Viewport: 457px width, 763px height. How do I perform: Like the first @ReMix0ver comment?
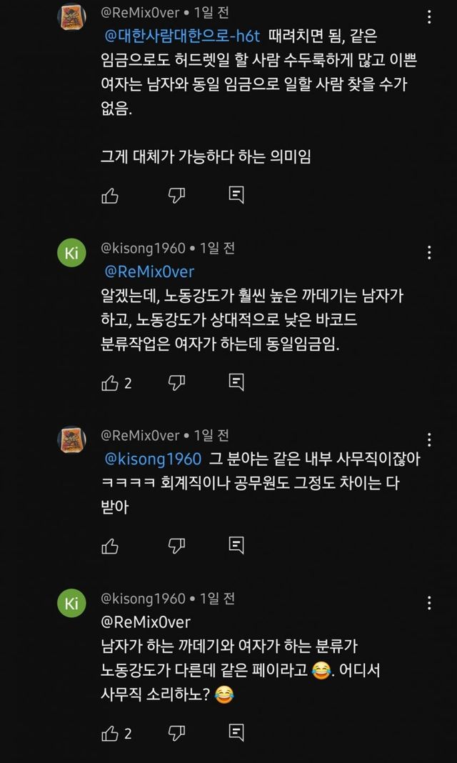110,195
